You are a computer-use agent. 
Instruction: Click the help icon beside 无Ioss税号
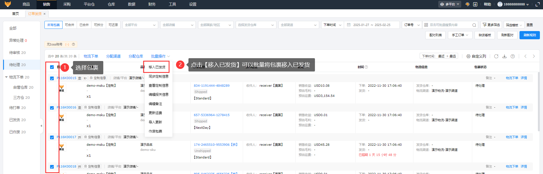point(74,44)
